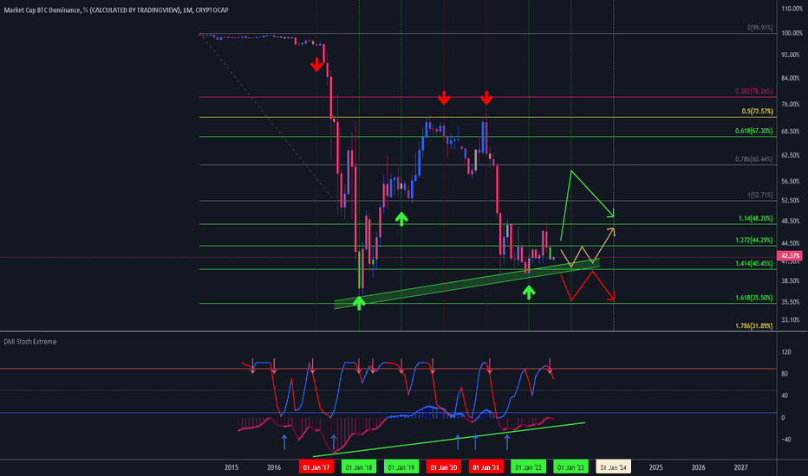The width and height of the screenshot is (808, 476).
Task: Click the Market Cap BTC Dominance chart title
Action: click(x=116, y=10)
